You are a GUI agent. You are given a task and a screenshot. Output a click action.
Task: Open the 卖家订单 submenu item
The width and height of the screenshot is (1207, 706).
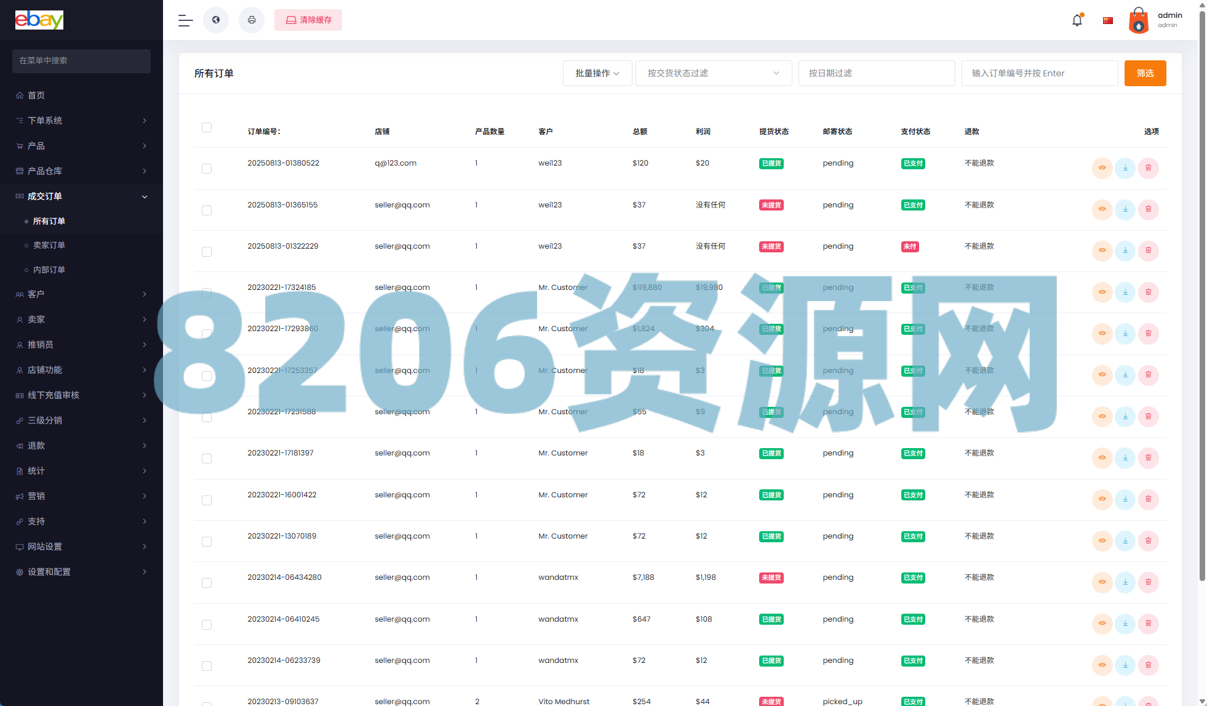pos(49,245)
